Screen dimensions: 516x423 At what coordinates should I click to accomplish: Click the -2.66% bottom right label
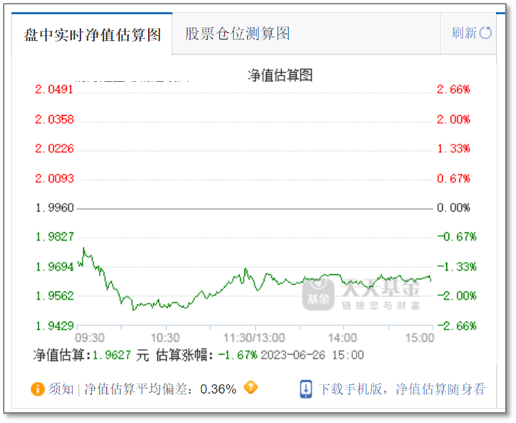coord(457,326)
